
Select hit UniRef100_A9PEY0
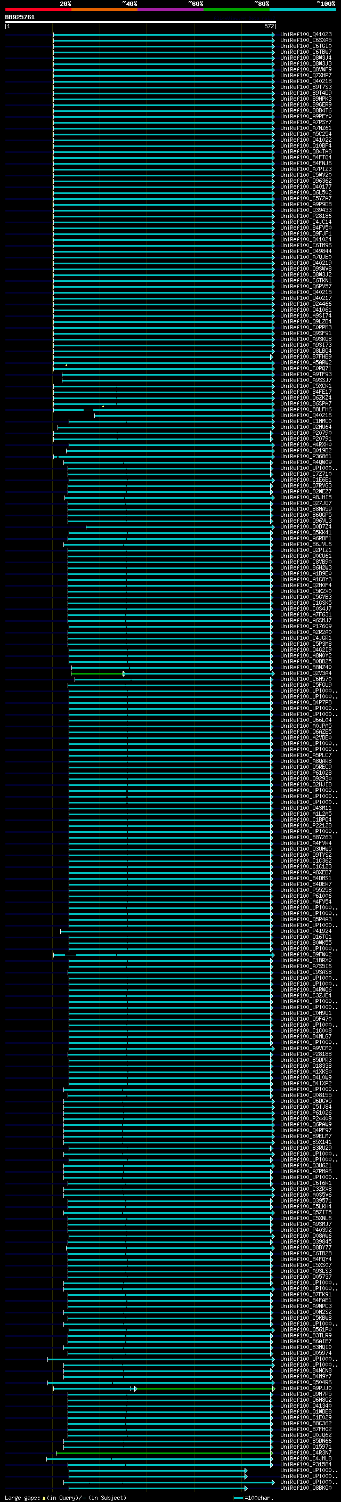306,117
